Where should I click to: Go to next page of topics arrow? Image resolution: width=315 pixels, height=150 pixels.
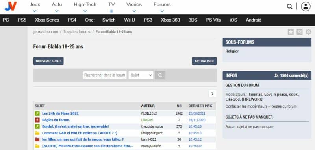tap(213, 93)
